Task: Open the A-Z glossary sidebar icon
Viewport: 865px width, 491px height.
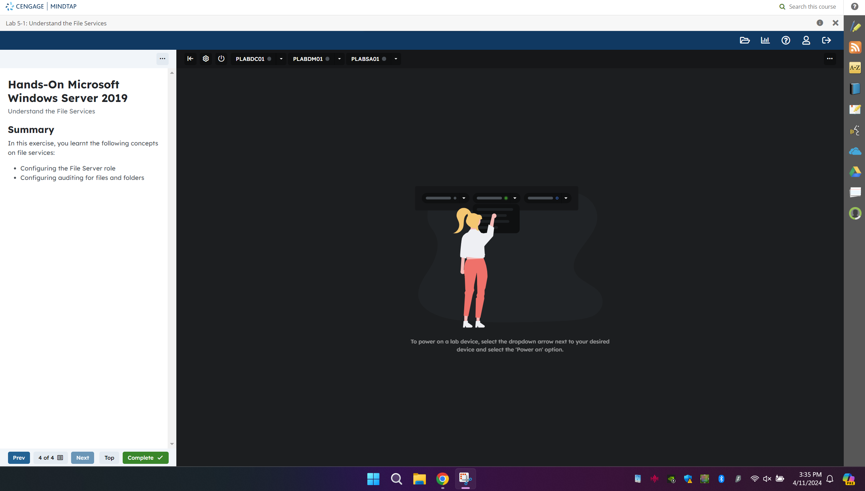Action: tap(855, 68)
